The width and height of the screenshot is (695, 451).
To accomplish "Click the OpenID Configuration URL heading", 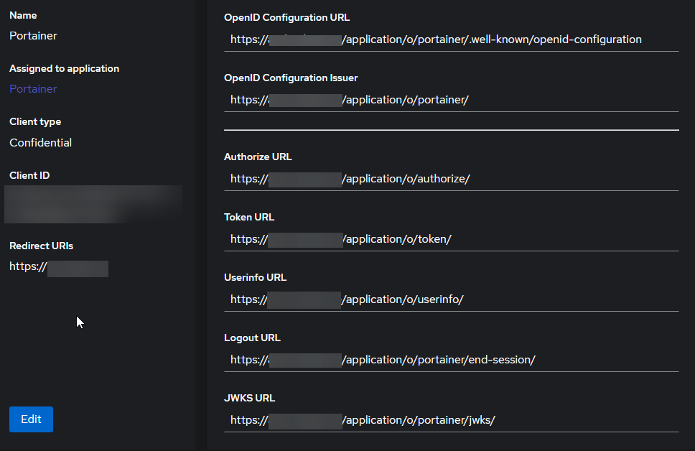I will [286, 17].
